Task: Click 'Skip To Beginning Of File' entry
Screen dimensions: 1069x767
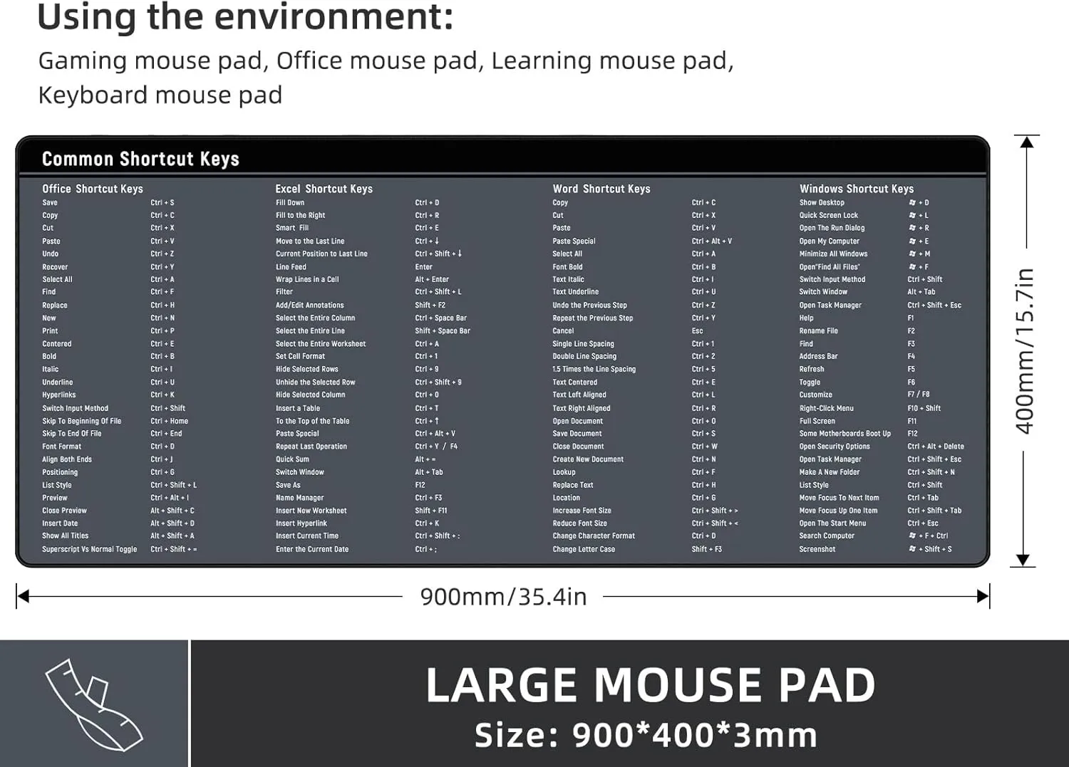Action: pos(81,422)
